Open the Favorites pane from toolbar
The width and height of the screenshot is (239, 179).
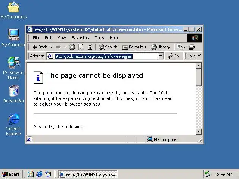coord(134,47)
